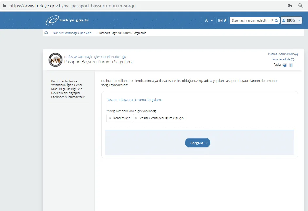308x211 pixels.
Task: Share the page on Twitter
Action: coord(285,65)
